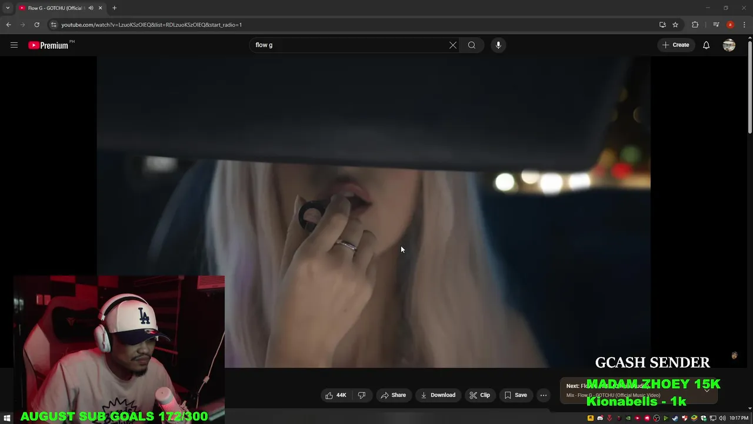
Task: Open volume speaker tray icon
Action: pyautogui.click(x=722, y=418)
